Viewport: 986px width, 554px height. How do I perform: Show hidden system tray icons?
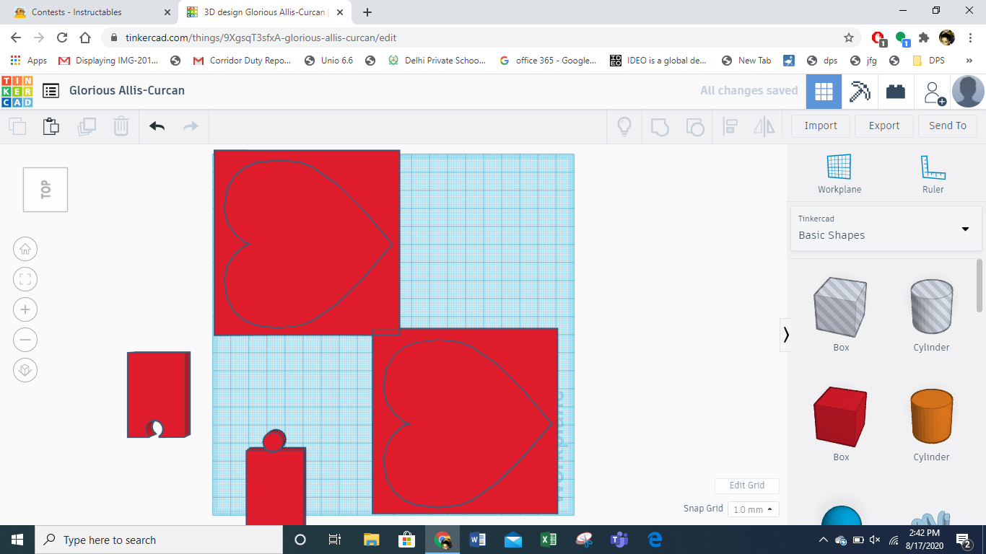click(823, 540)
